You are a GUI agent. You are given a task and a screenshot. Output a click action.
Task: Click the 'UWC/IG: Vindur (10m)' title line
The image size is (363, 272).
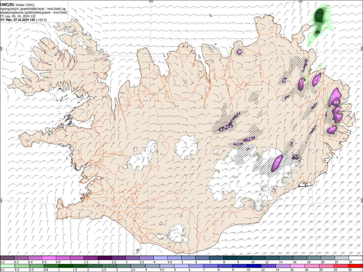[x=18, y=5]
